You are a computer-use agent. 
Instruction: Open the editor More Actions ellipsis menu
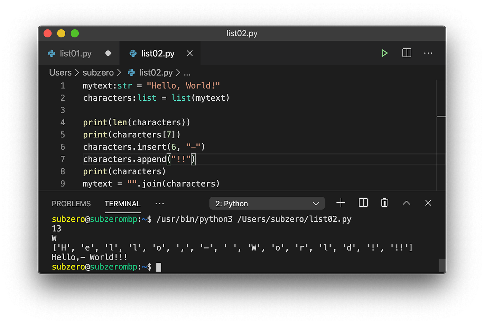428,53
